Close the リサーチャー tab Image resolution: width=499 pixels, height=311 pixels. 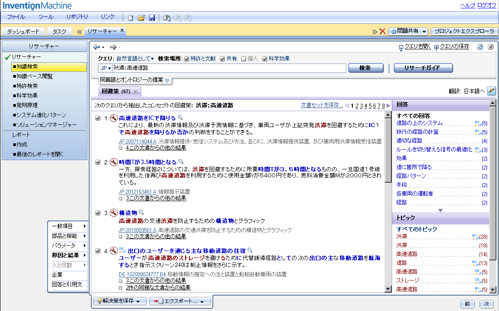pos(122,30)
